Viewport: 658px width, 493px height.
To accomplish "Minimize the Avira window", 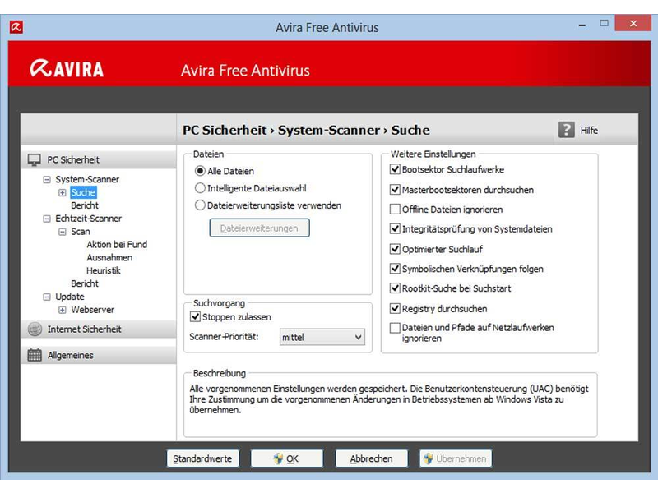I will pos(582,25).
